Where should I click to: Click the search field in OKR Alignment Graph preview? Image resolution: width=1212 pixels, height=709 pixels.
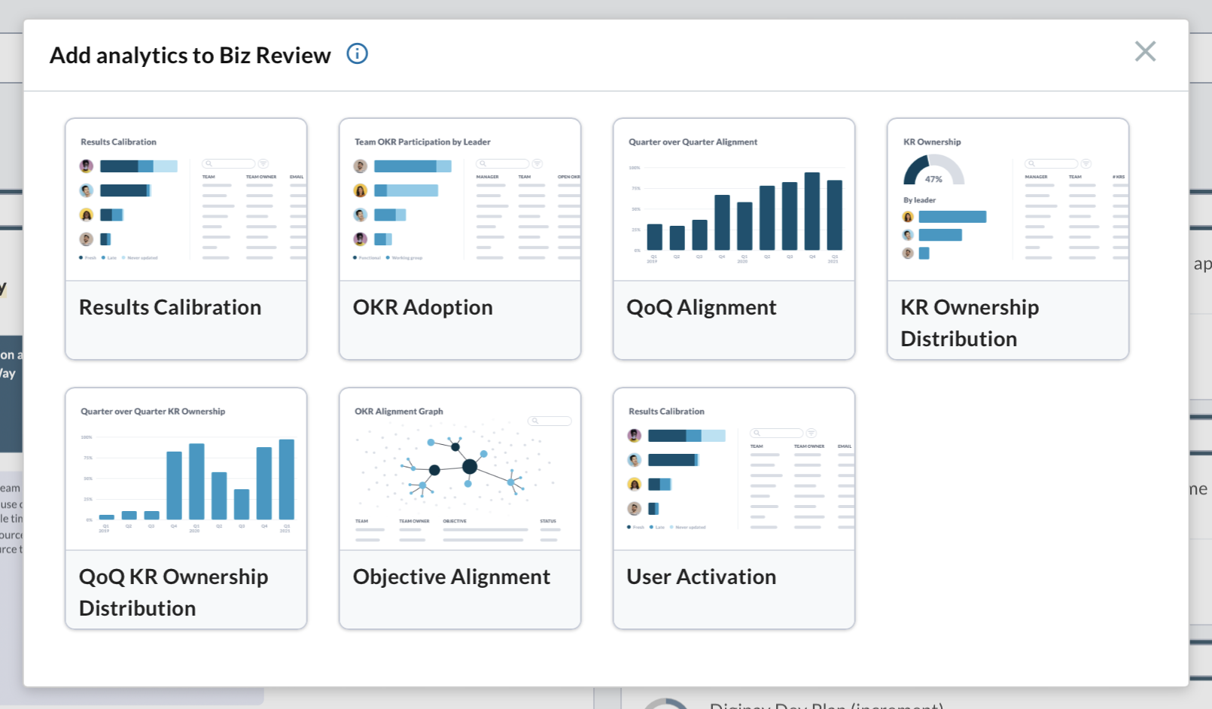550,421
